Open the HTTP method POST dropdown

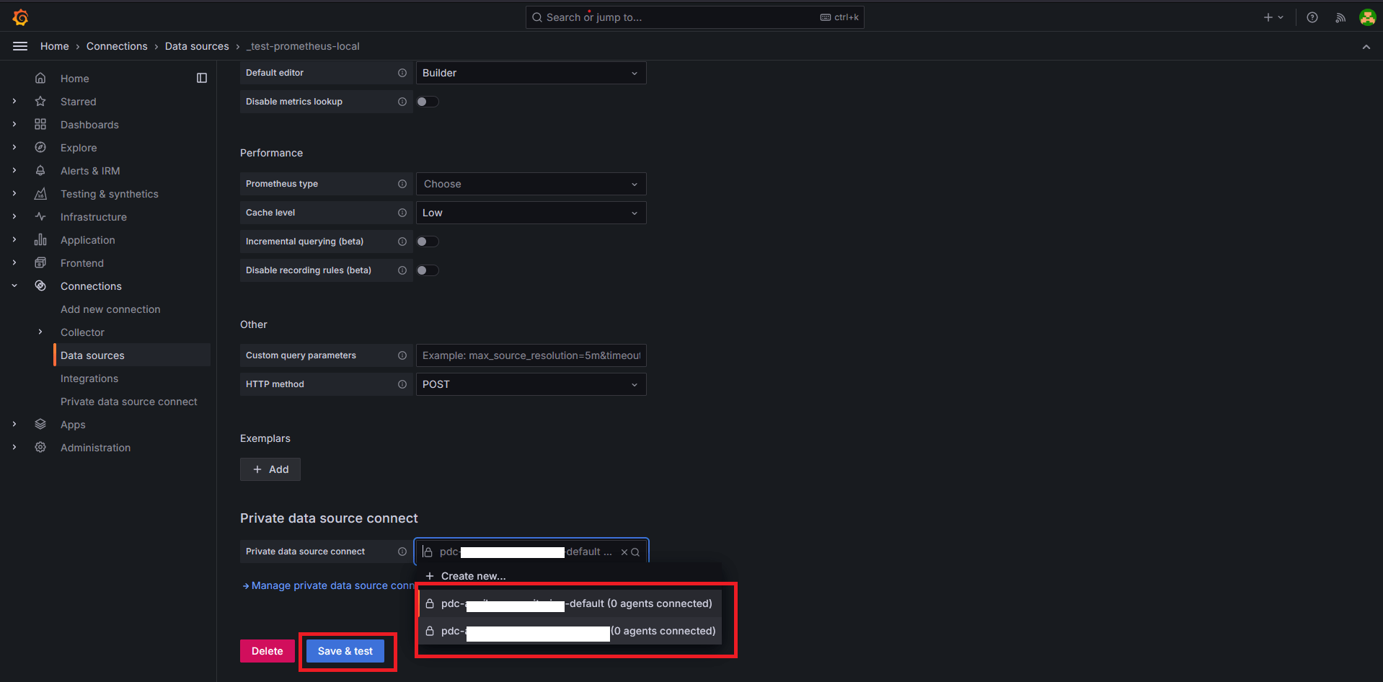pos(531,384)
